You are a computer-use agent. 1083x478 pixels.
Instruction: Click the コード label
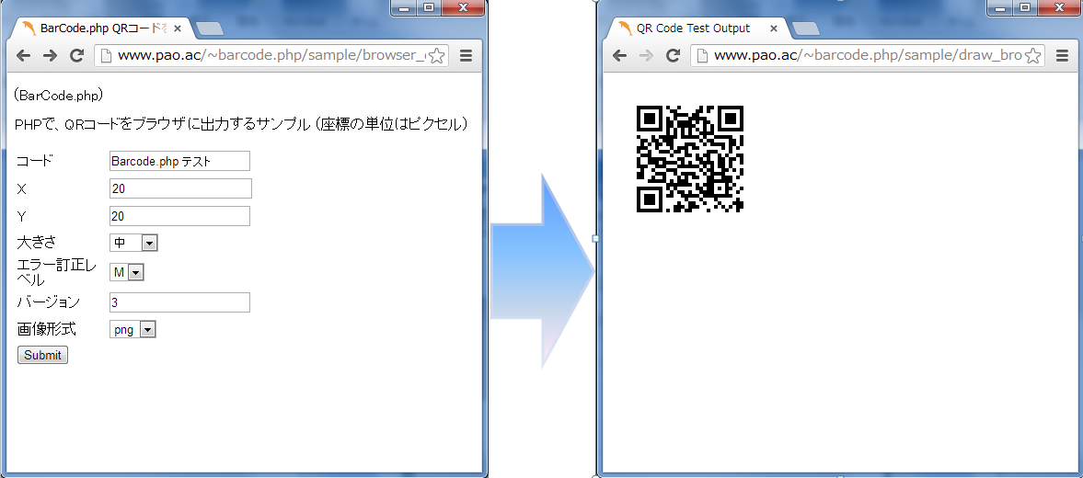35,161
